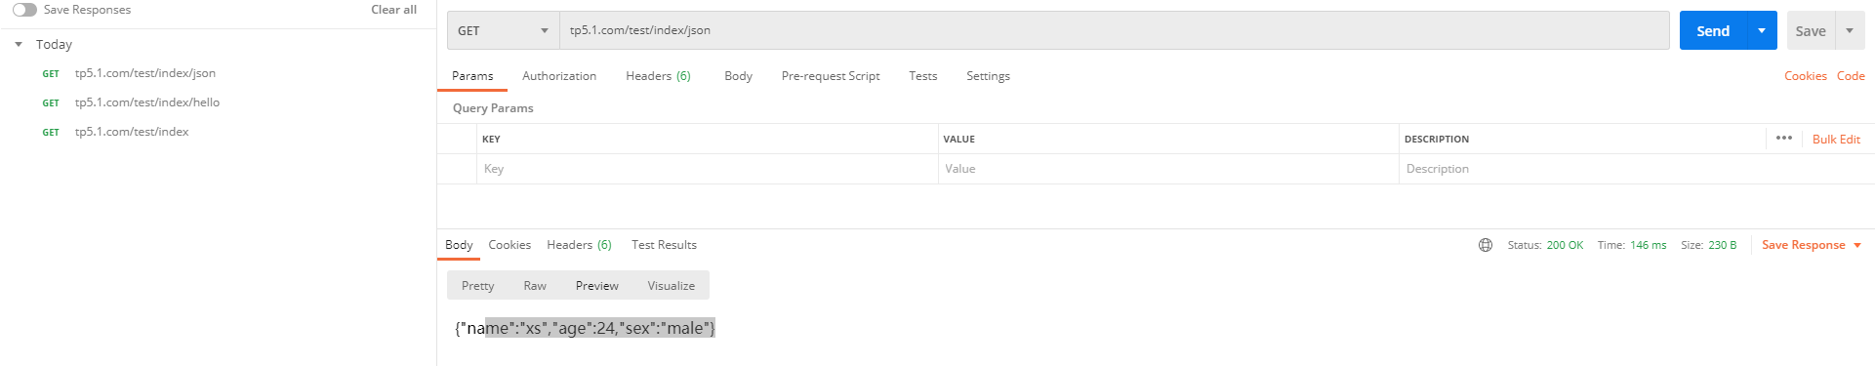The height and width of the screenshot is (366, 1875).
Task: Select the Pretty response view
Action: pyautogui.click(x=478, y=286)
